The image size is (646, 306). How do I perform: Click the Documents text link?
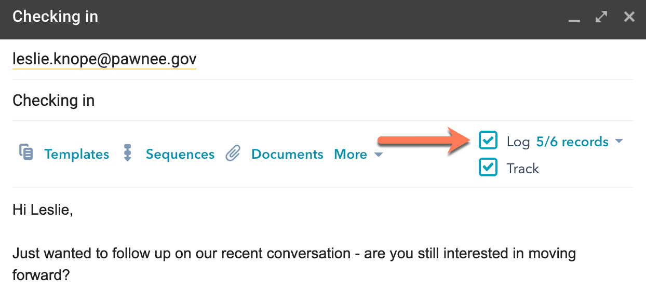(x=287, y=155)
